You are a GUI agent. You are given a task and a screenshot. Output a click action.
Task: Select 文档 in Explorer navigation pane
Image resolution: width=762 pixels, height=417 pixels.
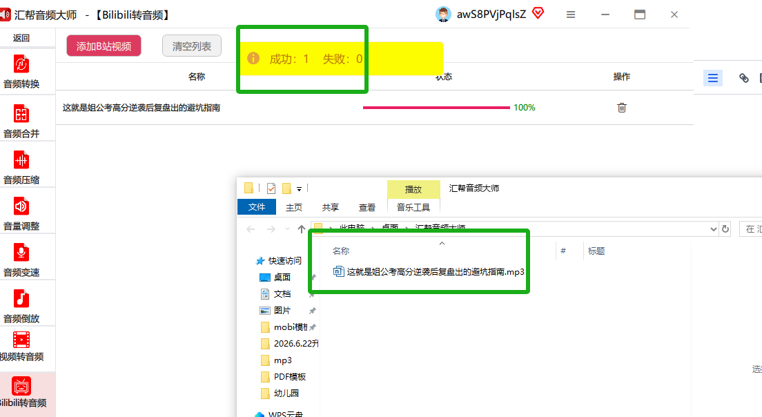click(282, 294)
